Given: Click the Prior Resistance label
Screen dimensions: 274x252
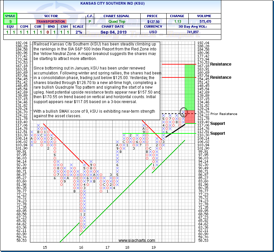Looking at the screenshot, I should 224,114.
